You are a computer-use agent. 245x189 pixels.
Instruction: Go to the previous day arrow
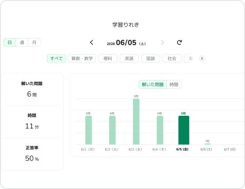(x=91, y=43)
